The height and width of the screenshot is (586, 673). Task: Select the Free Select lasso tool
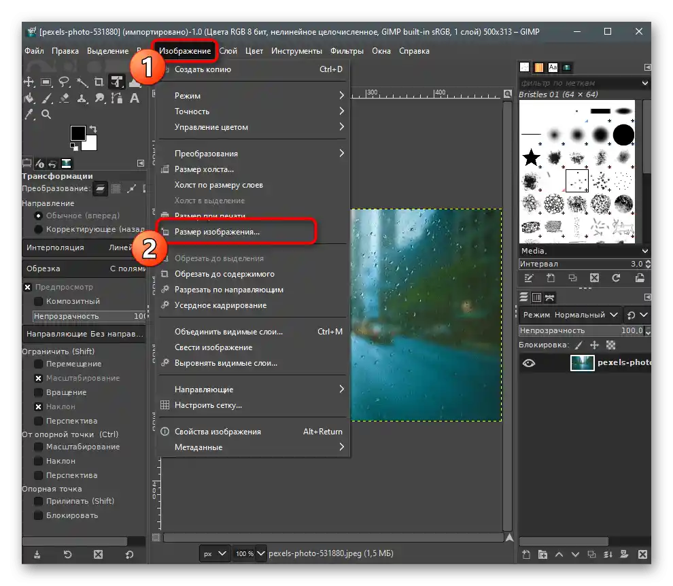(x=64, y=82)
